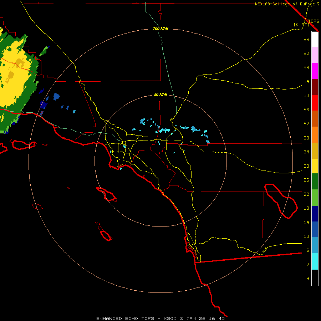Click the magenta legend swatch
Image resolution: width=321 pixels, height=321 pixels.
(x=315, y=71)
